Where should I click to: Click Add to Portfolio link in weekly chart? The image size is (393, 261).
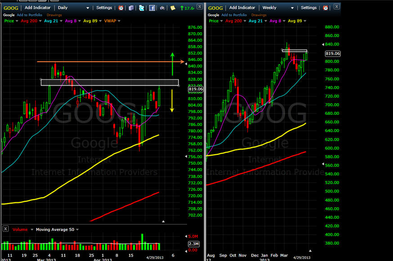click(234, 15)
